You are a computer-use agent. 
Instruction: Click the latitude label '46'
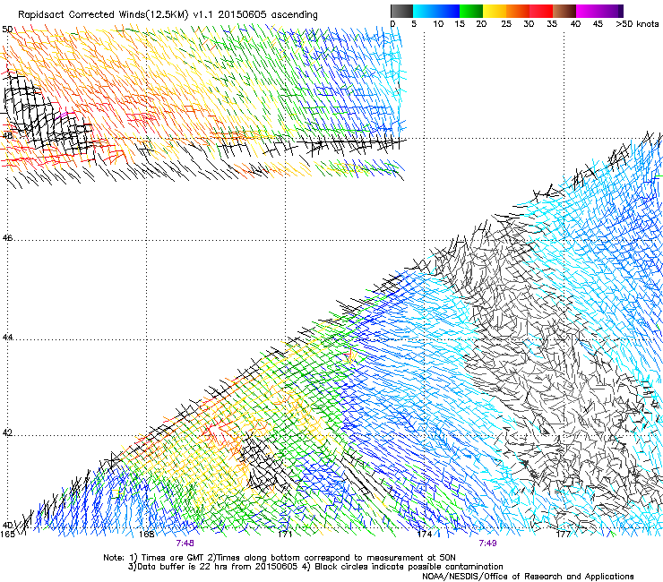(7, 238)
